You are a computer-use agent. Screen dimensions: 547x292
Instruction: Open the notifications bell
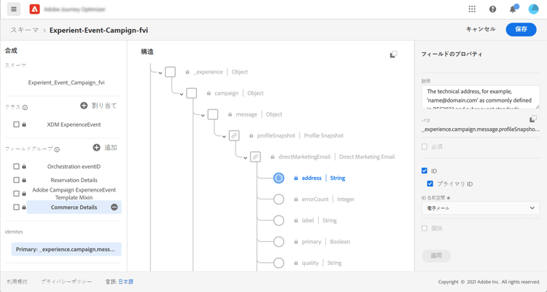pyautogui.click(x=513, y=9)
